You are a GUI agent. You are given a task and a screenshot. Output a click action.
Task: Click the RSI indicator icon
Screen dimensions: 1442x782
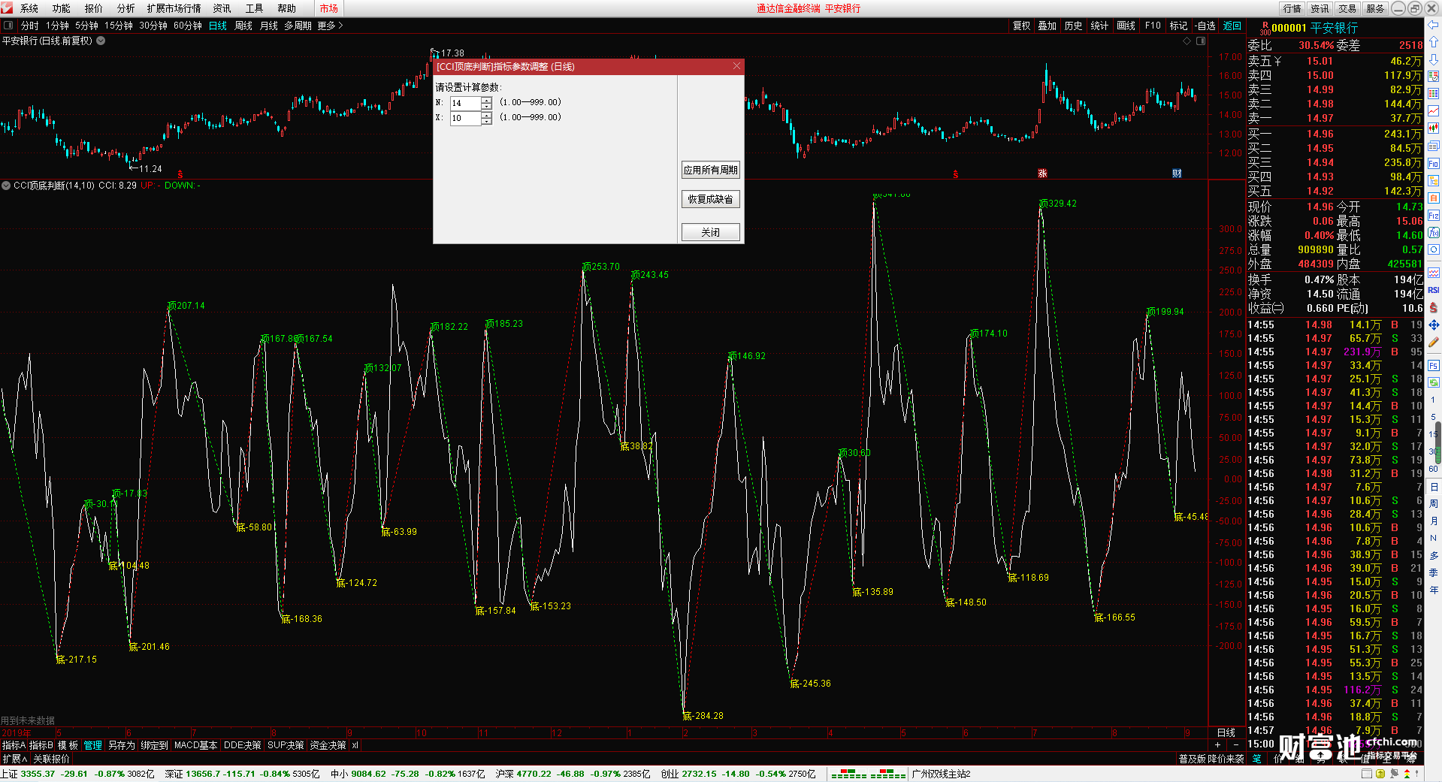(x=1434, y=290)
